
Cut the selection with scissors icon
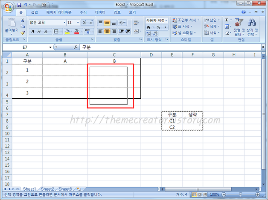(x=23, y=20)
